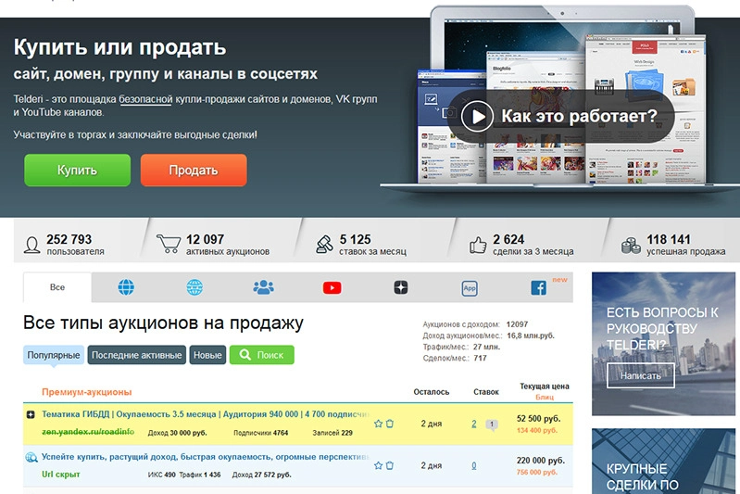Image resolution: width=740 pixels, height=494 pixels.
Task: Click the Доход 30 000 руб. value
Action: pos(178,433)
